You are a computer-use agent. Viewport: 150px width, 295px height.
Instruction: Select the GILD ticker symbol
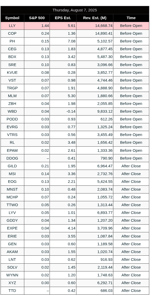click(x=12, y=166)
